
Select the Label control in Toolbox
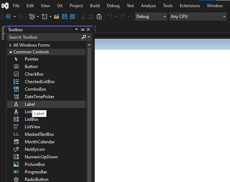46,104
